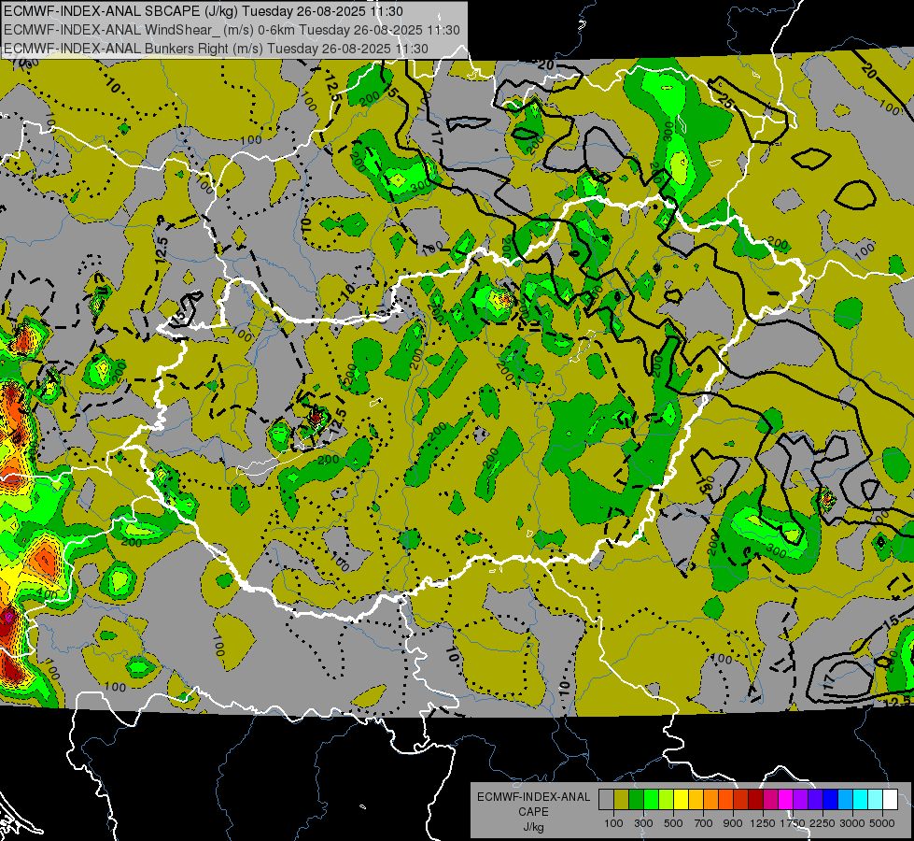914x841 pixels.
Task: Click the 3000 legend scale value
Action: pyautogui.click(x=852, y=823)
